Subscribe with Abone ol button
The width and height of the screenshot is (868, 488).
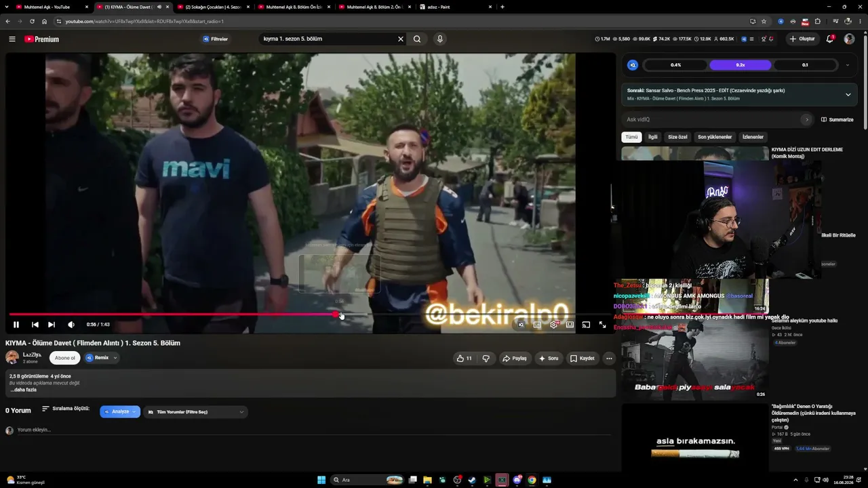(x=65, y=358)
